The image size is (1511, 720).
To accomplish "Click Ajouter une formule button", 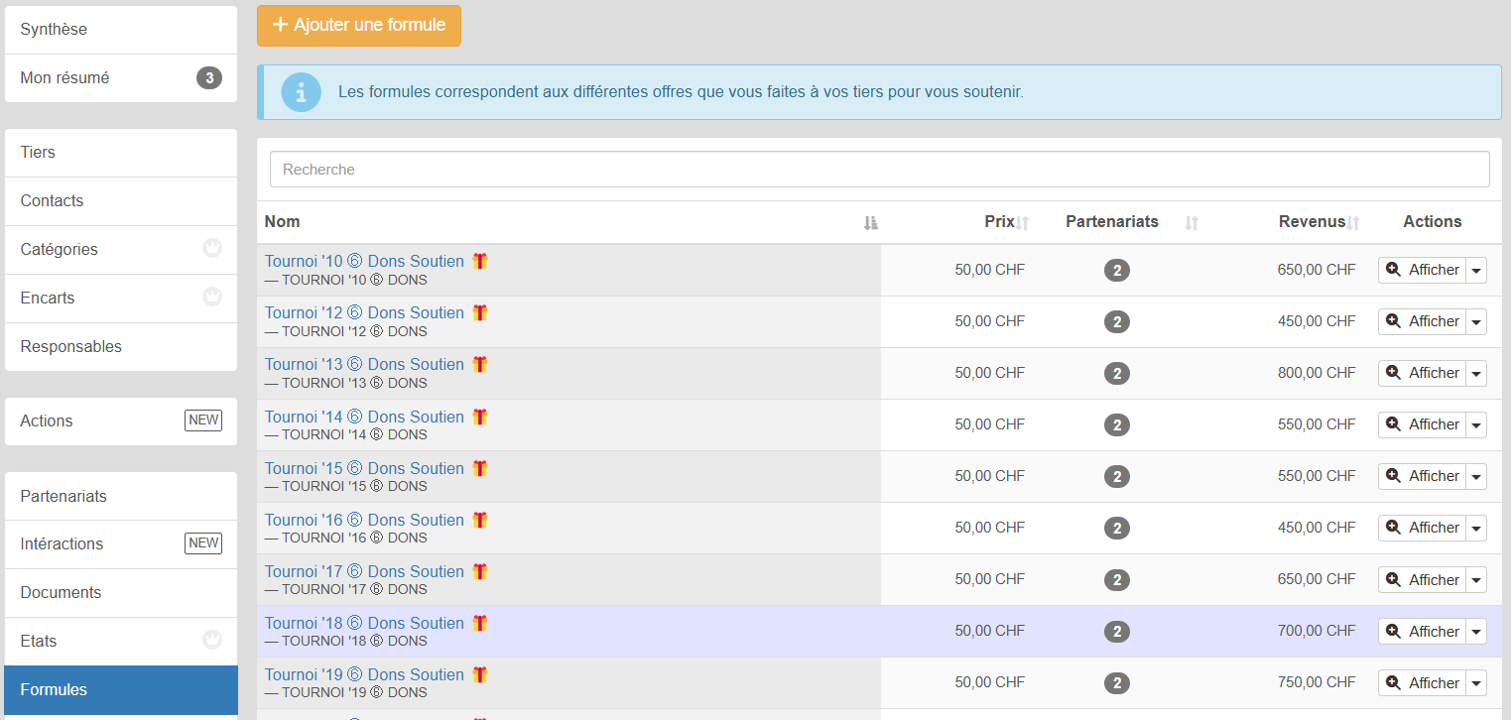I will click(x=358, y=26).
